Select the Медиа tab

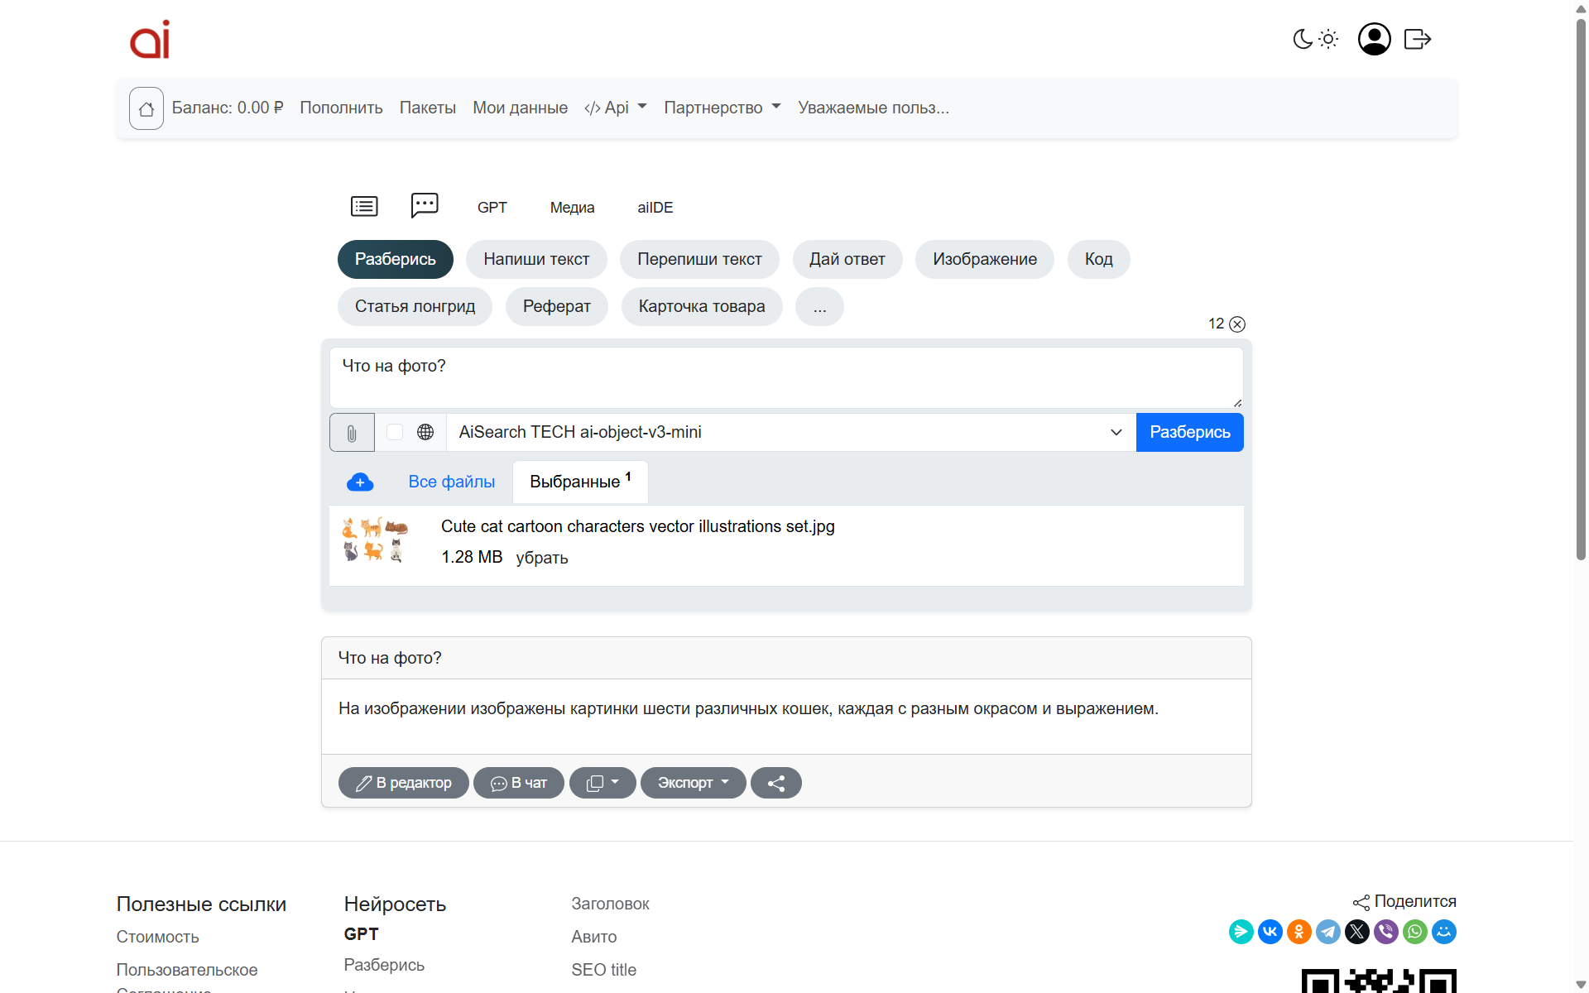tap(572, 208)
